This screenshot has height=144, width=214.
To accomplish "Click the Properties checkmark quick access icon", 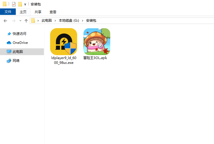I will (14, 4).
